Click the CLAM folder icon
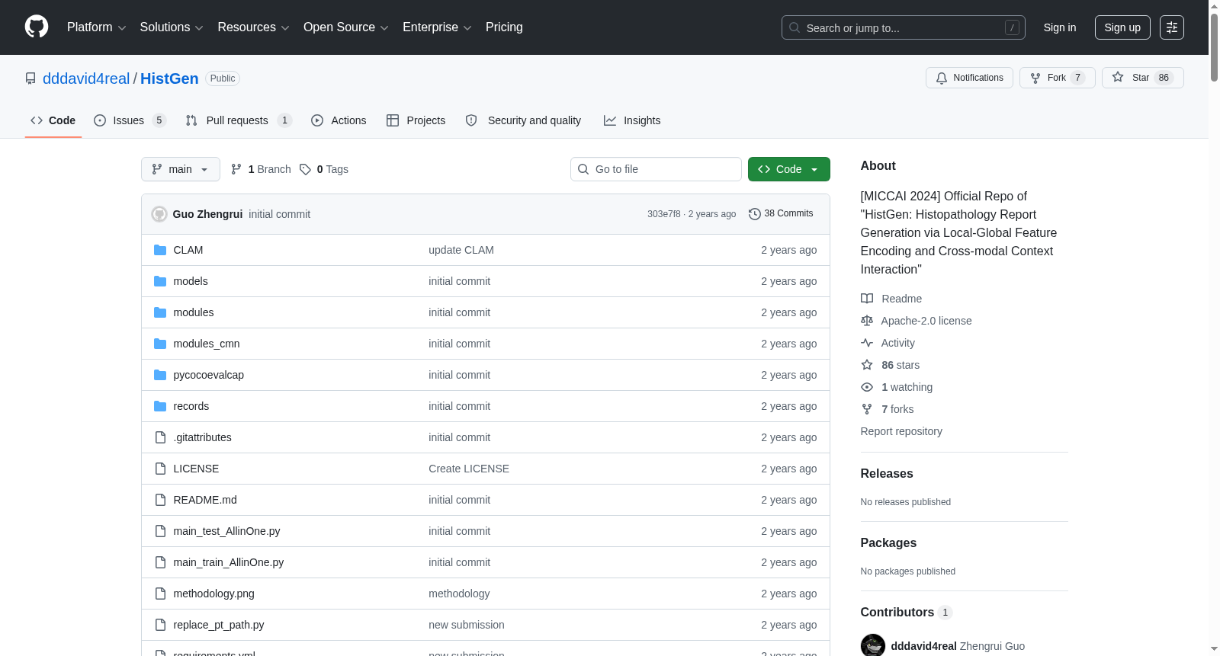The image size is (1220, 656). click(x=160, y=250)
